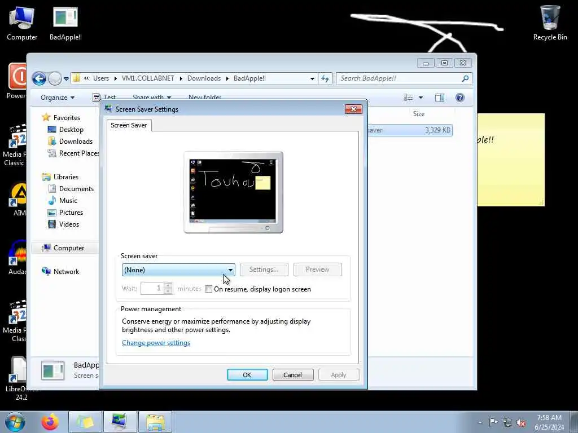Screen dimensions: 578x433
Task: Open Explorer Help icon
Action: point(459,98)
